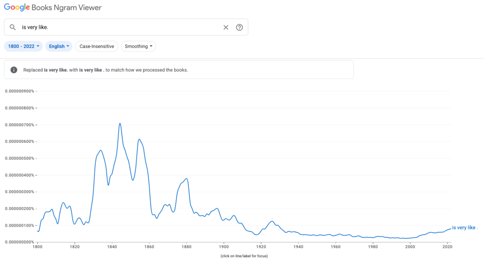Viewport: 484px width, 262px height.
Task: Click the graph peak near 1845
Action: [x=120, y=124]
